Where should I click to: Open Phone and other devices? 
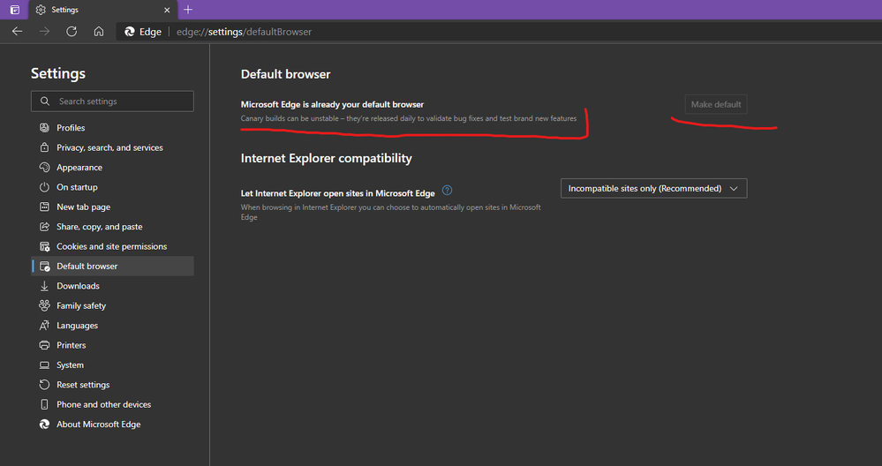coord(112,404)
